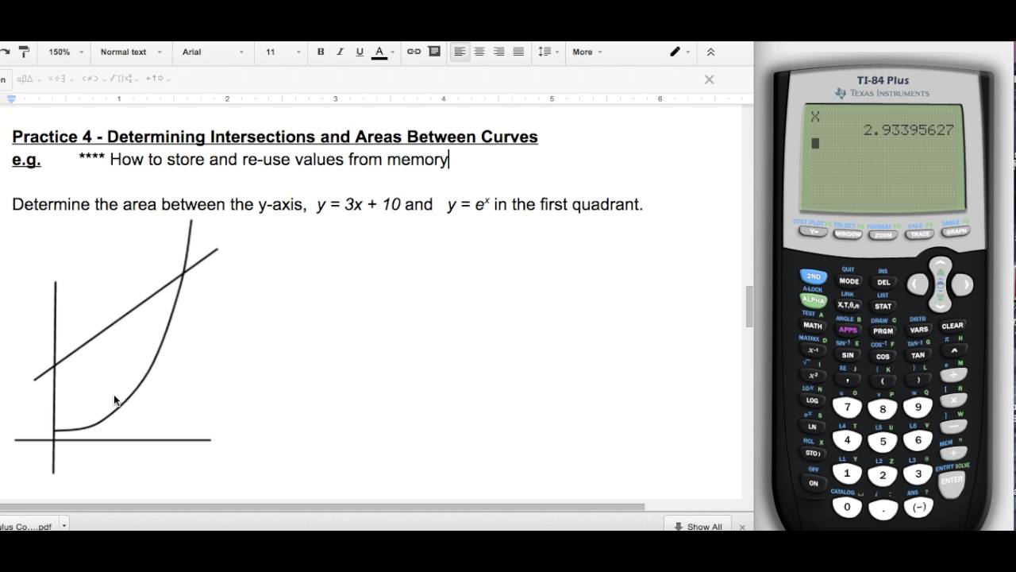1016x572 pixels.
Task: Click the MODE key
Action: pos(849,281)
